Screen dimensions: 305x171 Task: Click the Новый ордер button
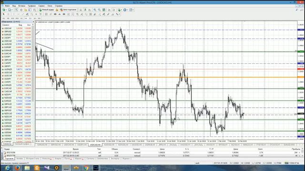coord(46,9)
